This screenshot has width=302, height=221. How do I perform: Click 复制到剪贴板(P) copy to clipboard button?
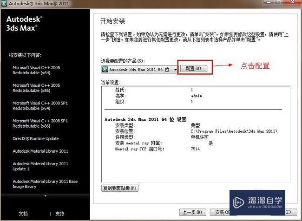pos(120,188)
